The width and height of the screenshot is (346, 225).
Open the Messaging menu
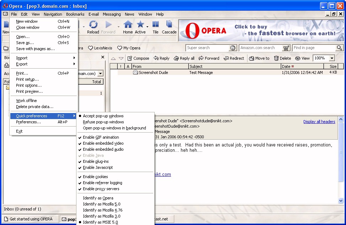tap(112, 14)
